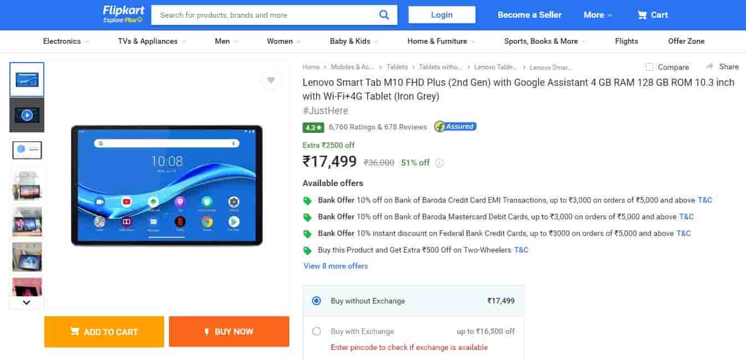Click the video play thumbnail in the gallery
The height and width of the screenshot is (360, 746).
[x=27, y=115]
